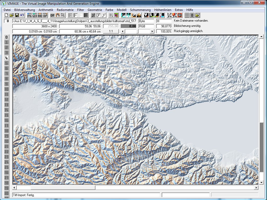The height and width of the screenshot is (200, 267).
Task: Open the Höhenlinien menu
Action: [x=163, y=10]
